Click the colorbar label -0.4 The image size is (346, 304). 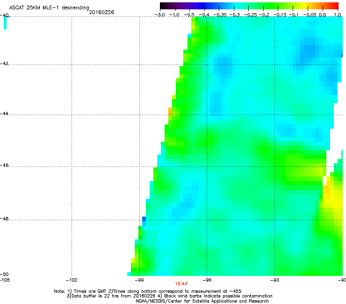coord(204,15)
